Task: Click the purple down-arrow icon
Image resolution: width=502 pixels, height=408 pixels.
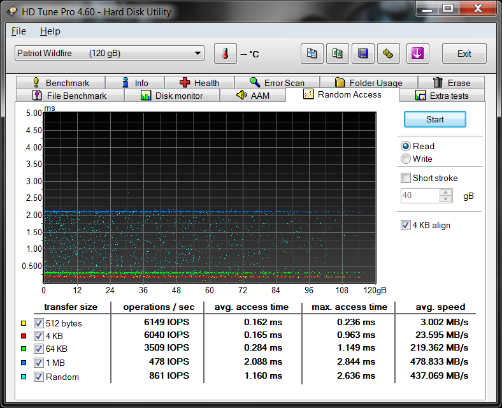Action: click(417, 54)
